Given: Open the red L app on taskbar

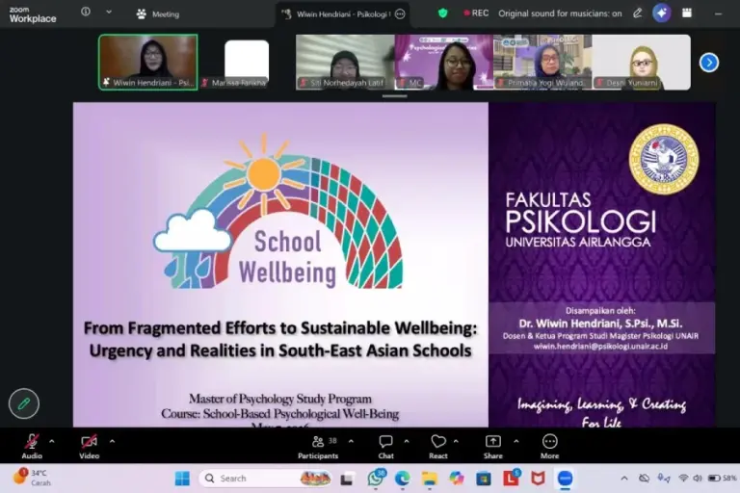Looking at the screenshot, I should pyautogui.click(x=511, y=479).
